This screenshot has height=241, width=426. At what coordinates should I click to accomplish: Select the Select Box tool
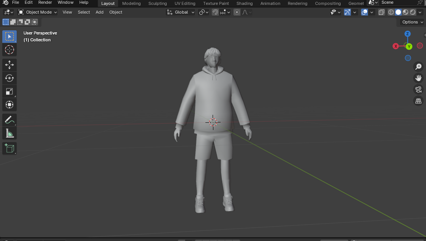[9, 37]
